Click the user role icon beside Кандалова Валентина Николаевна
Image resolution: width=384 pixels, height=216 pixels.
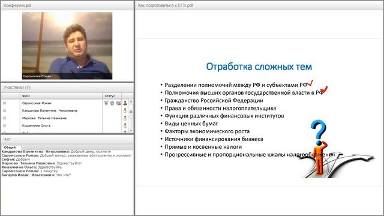pos(125,110)
